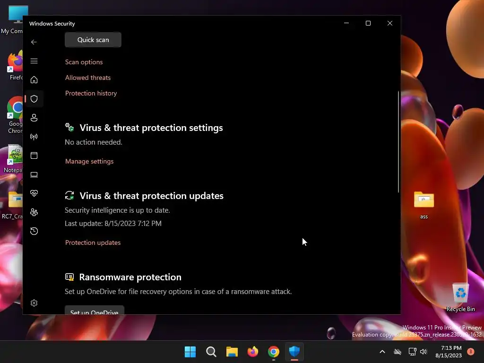Open Device security laptop icon
Image resolution: width=484 pixels, height=363 pixels.
[x=34, y=174]
